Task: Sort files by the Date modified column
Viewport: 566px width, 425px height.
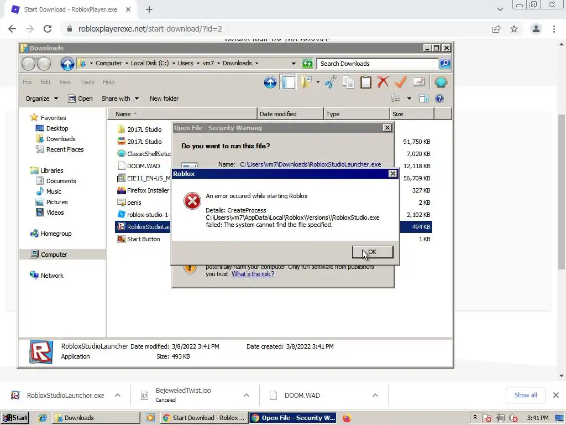Action: pos(291,114)
